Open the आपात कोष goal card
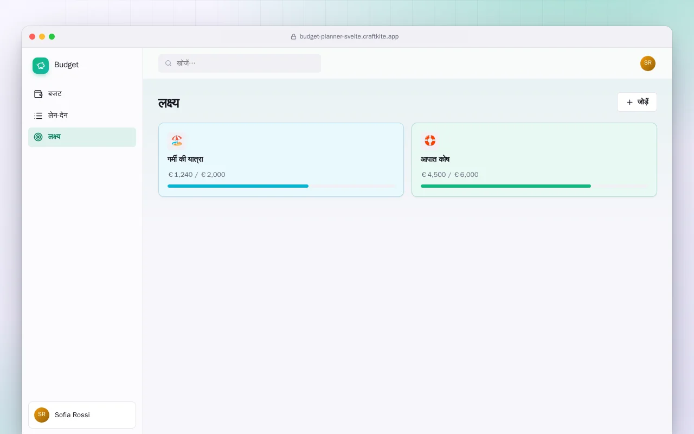This screenshot has height=434, width=694. tap(534, 160)
